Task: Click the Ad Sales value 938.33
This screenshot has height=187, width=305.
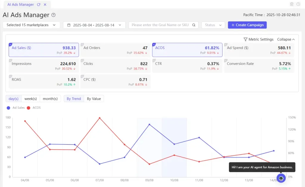Action: point(69,48)
